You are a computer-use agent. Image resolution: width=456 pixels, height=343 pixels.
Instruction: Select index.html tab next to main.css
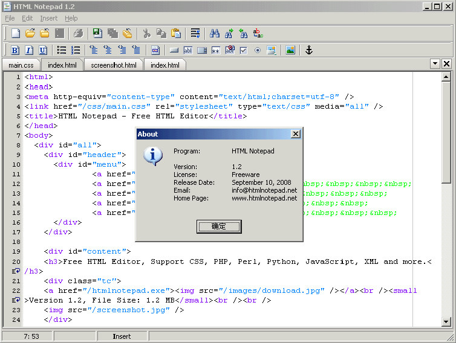click(x=62, y=65)
